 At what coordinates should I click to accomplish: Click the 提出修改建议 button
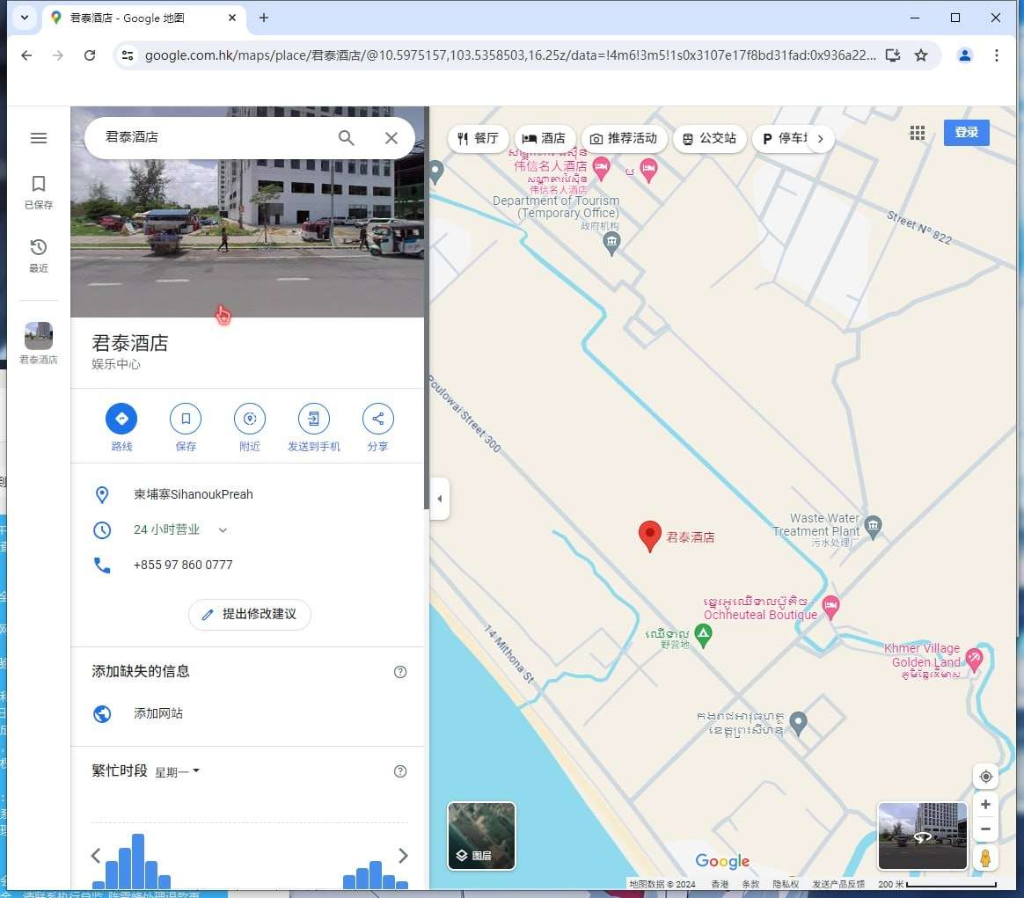point(250,614)
